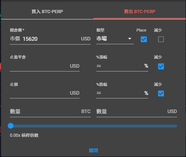Image resolution: width=186 pixels, height=157 pixels.
Task: Click the middle of the 槓桿倍數 slider track
Action: point(94,126)
